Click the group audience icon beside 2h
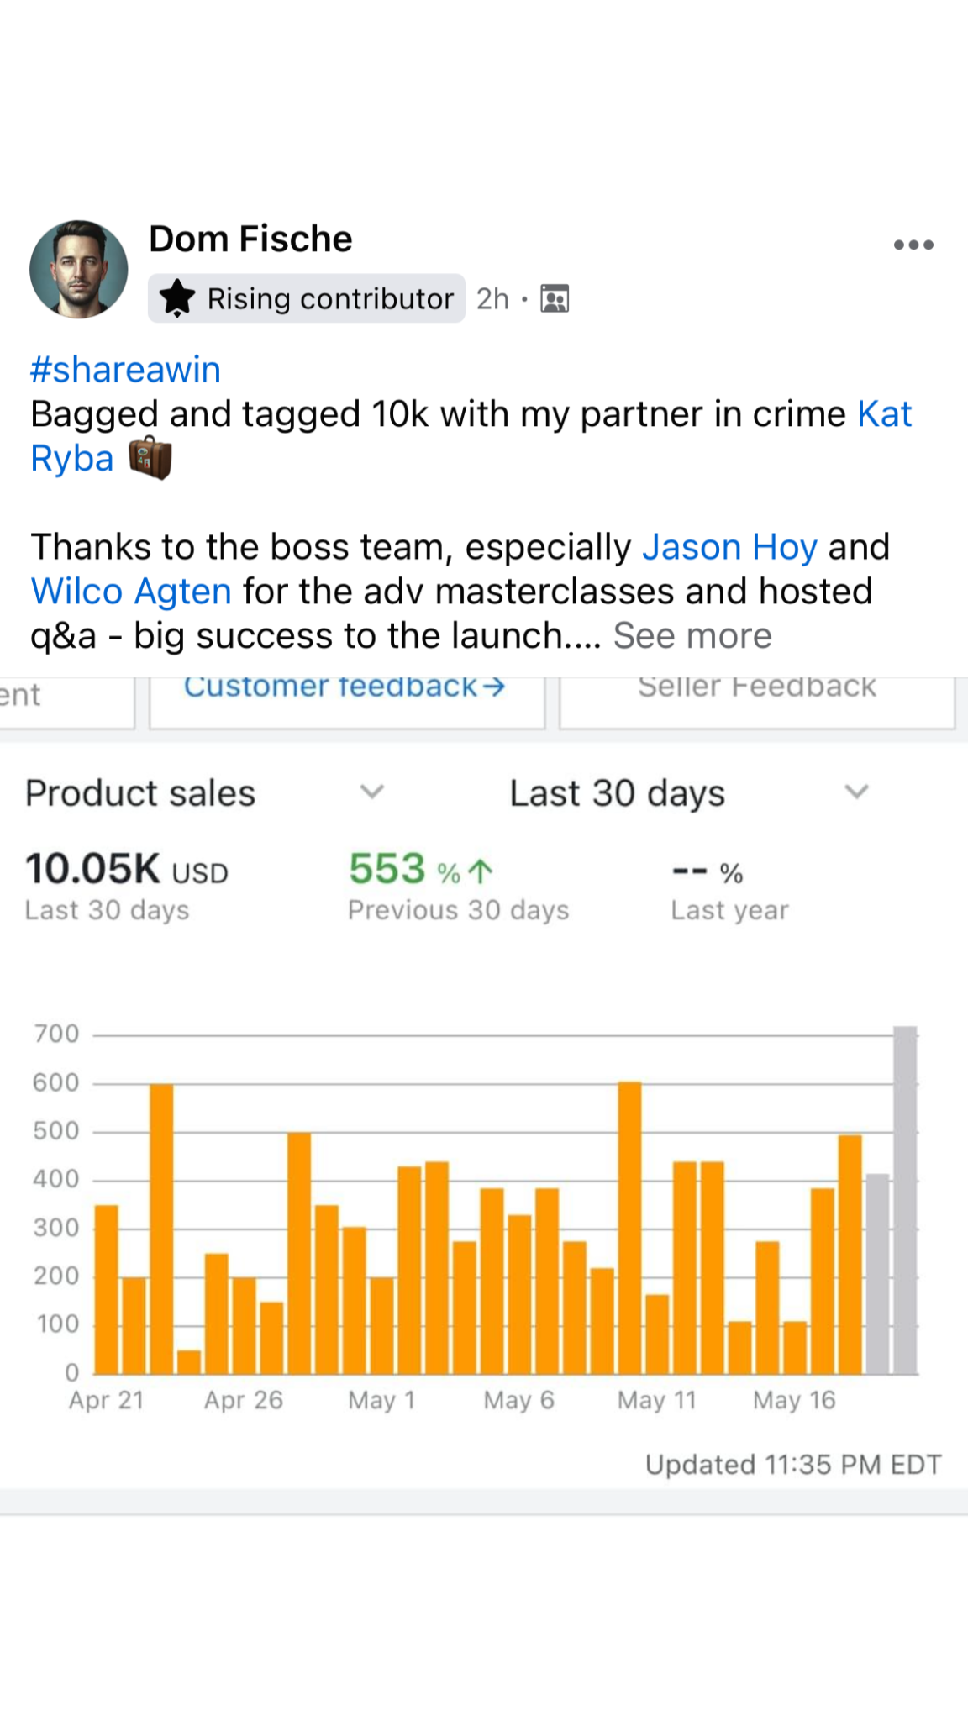Image resolution: width=968 pixels, height=1721 pixels. (x=555, y=298)
